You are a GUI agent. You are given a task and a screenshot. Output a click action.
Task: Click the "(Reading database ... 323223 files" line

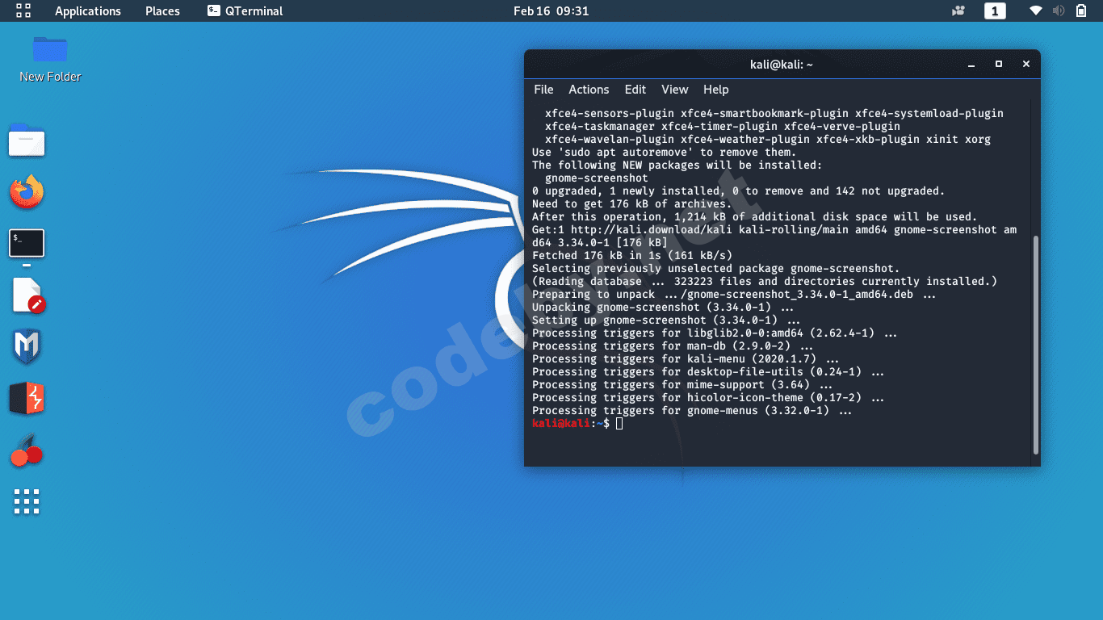765,282
